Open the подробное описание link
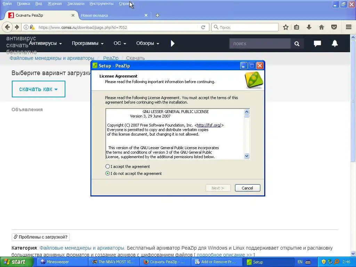 (x=221, y=255)
